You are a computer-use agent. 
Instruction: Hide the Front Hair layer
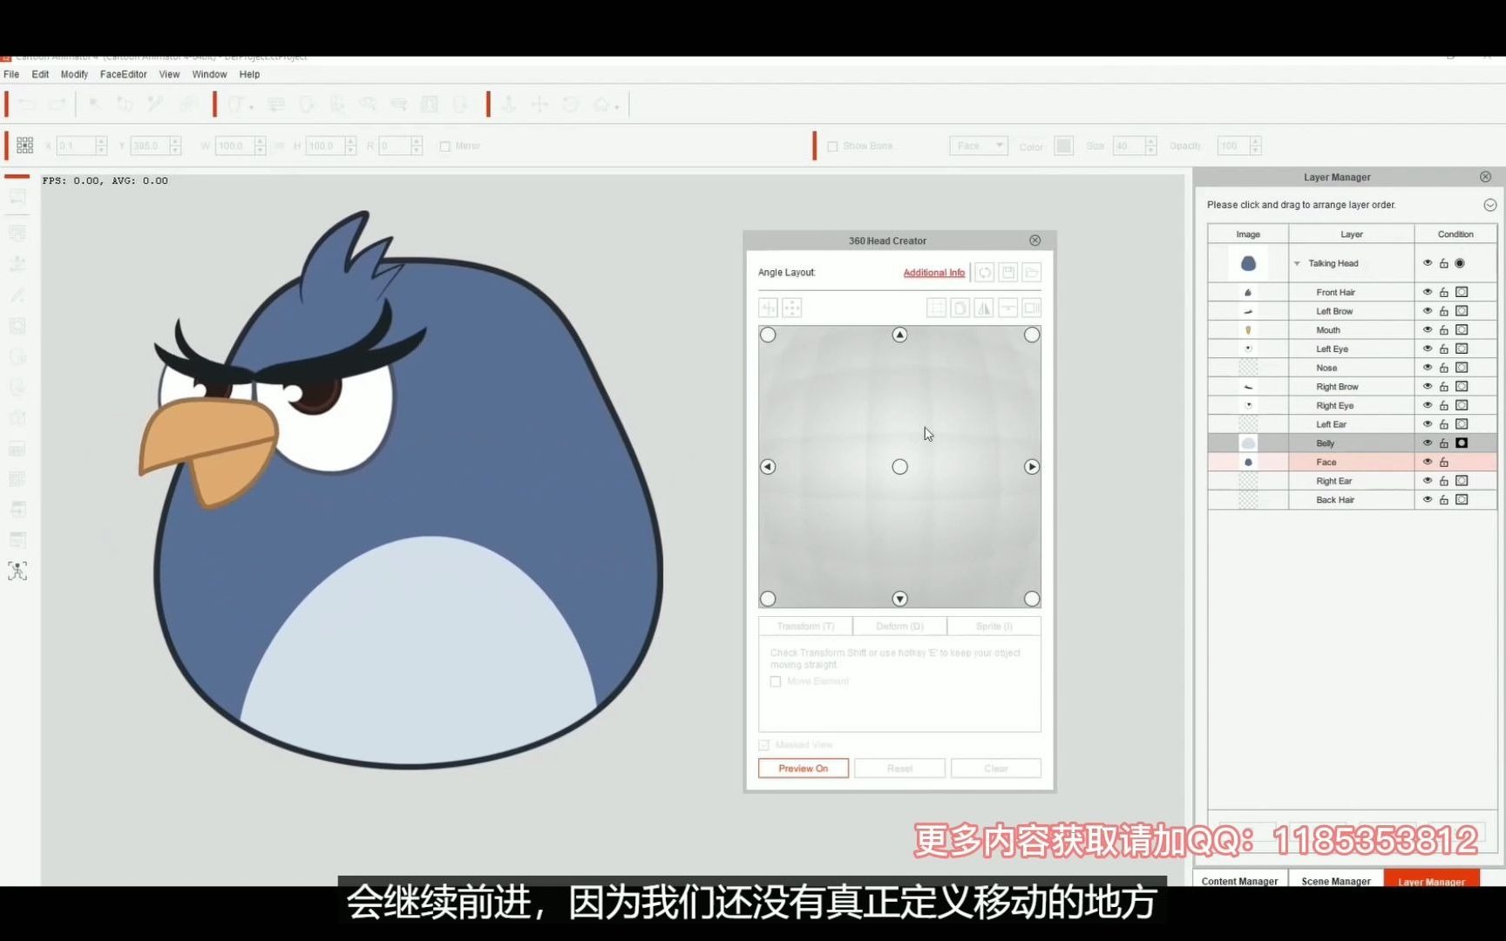tap(1428, 292)
